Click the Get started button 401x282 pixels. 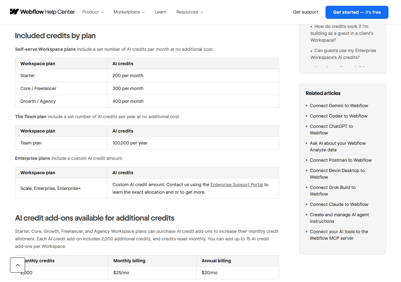pos(357,12)
